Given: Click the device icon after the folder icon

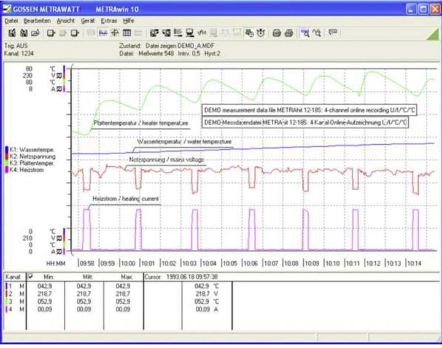Looking at the screenshot, I should coord(51,33).
